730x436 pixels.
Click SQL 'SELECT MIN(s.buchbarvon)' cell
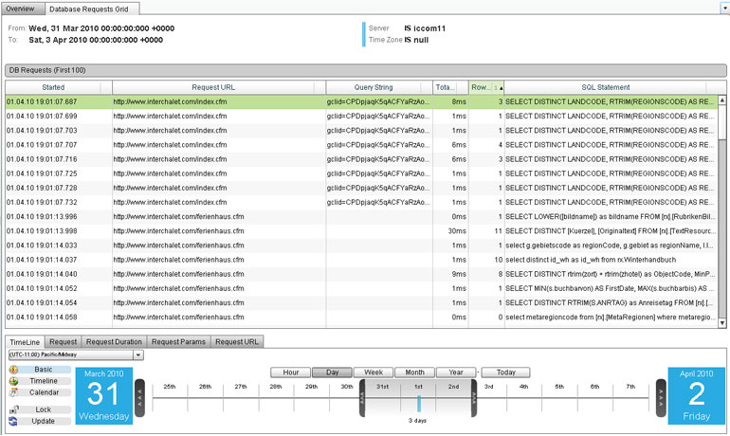[611, 288]
